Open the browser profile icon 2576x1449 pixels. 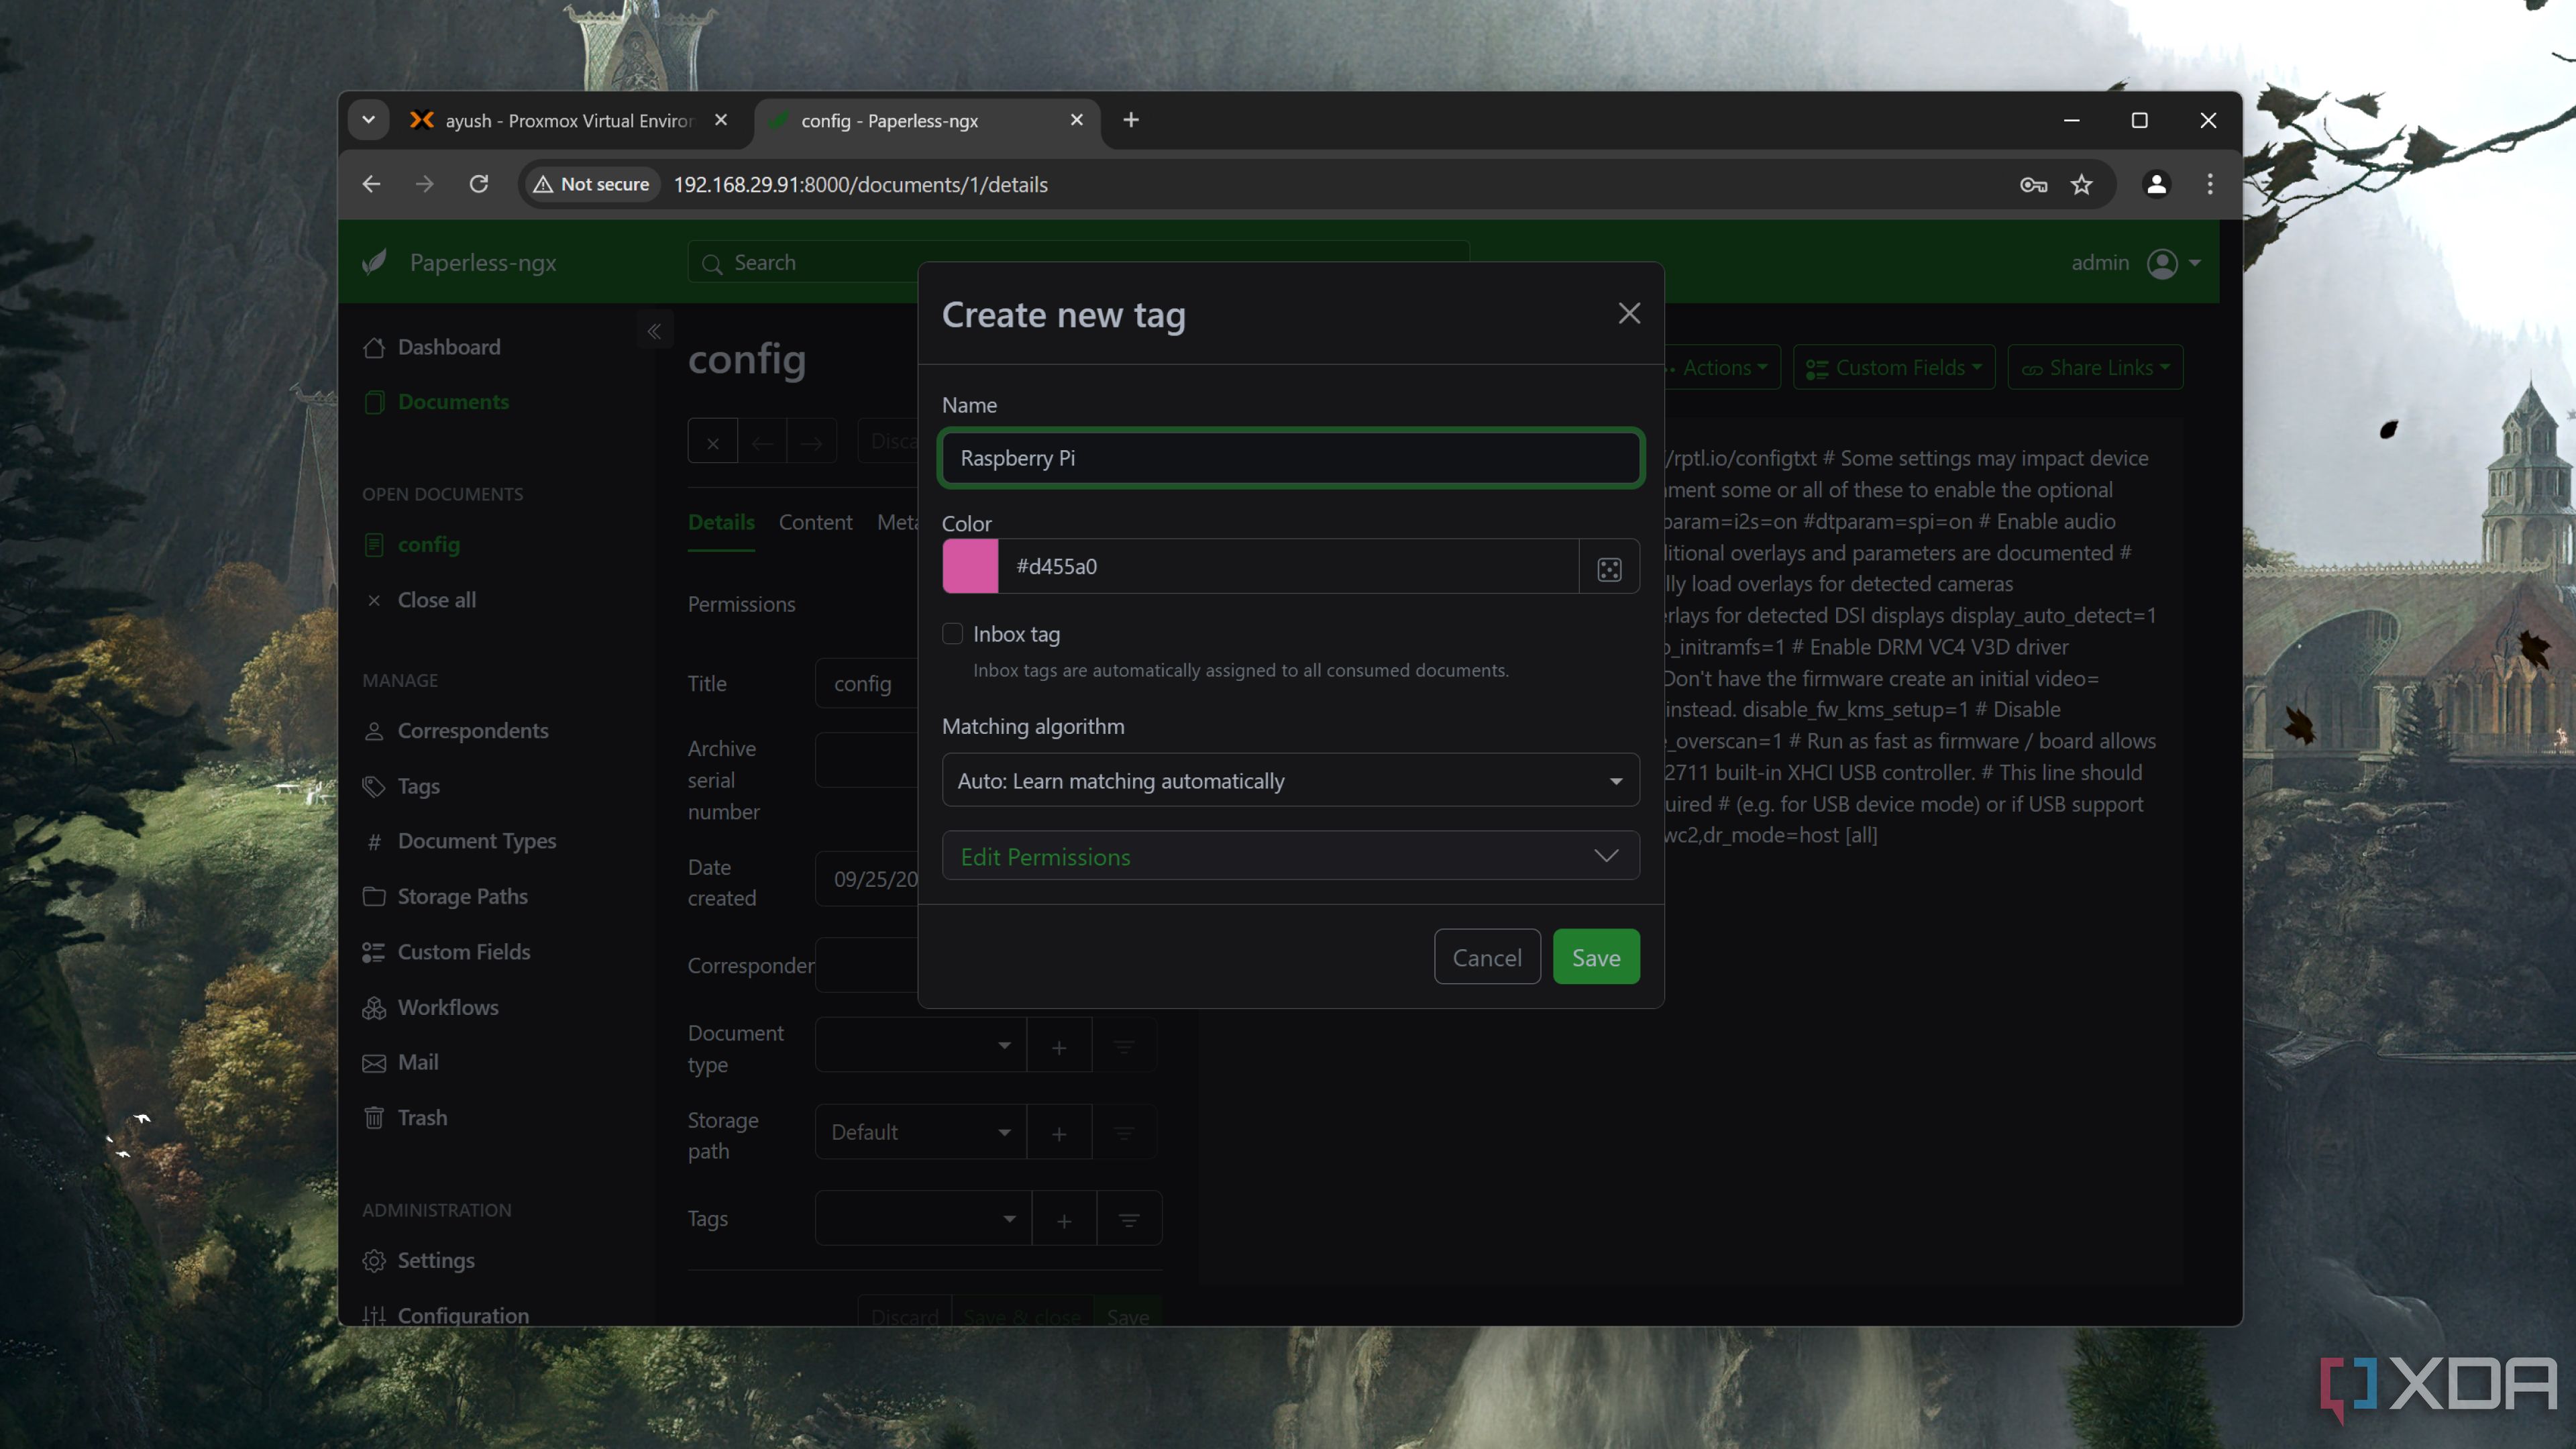tap(2156, 184)
